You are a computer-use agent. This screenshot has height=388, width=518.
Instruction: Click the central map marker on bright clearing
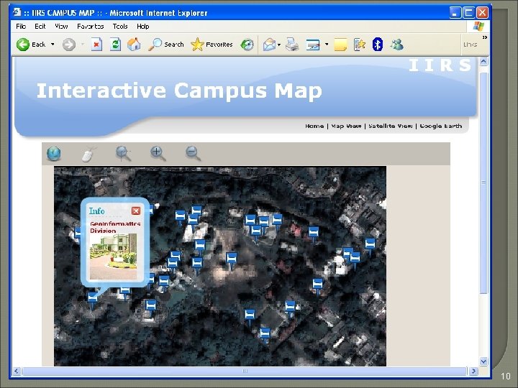pyautogui.click(x=232, y=260)
